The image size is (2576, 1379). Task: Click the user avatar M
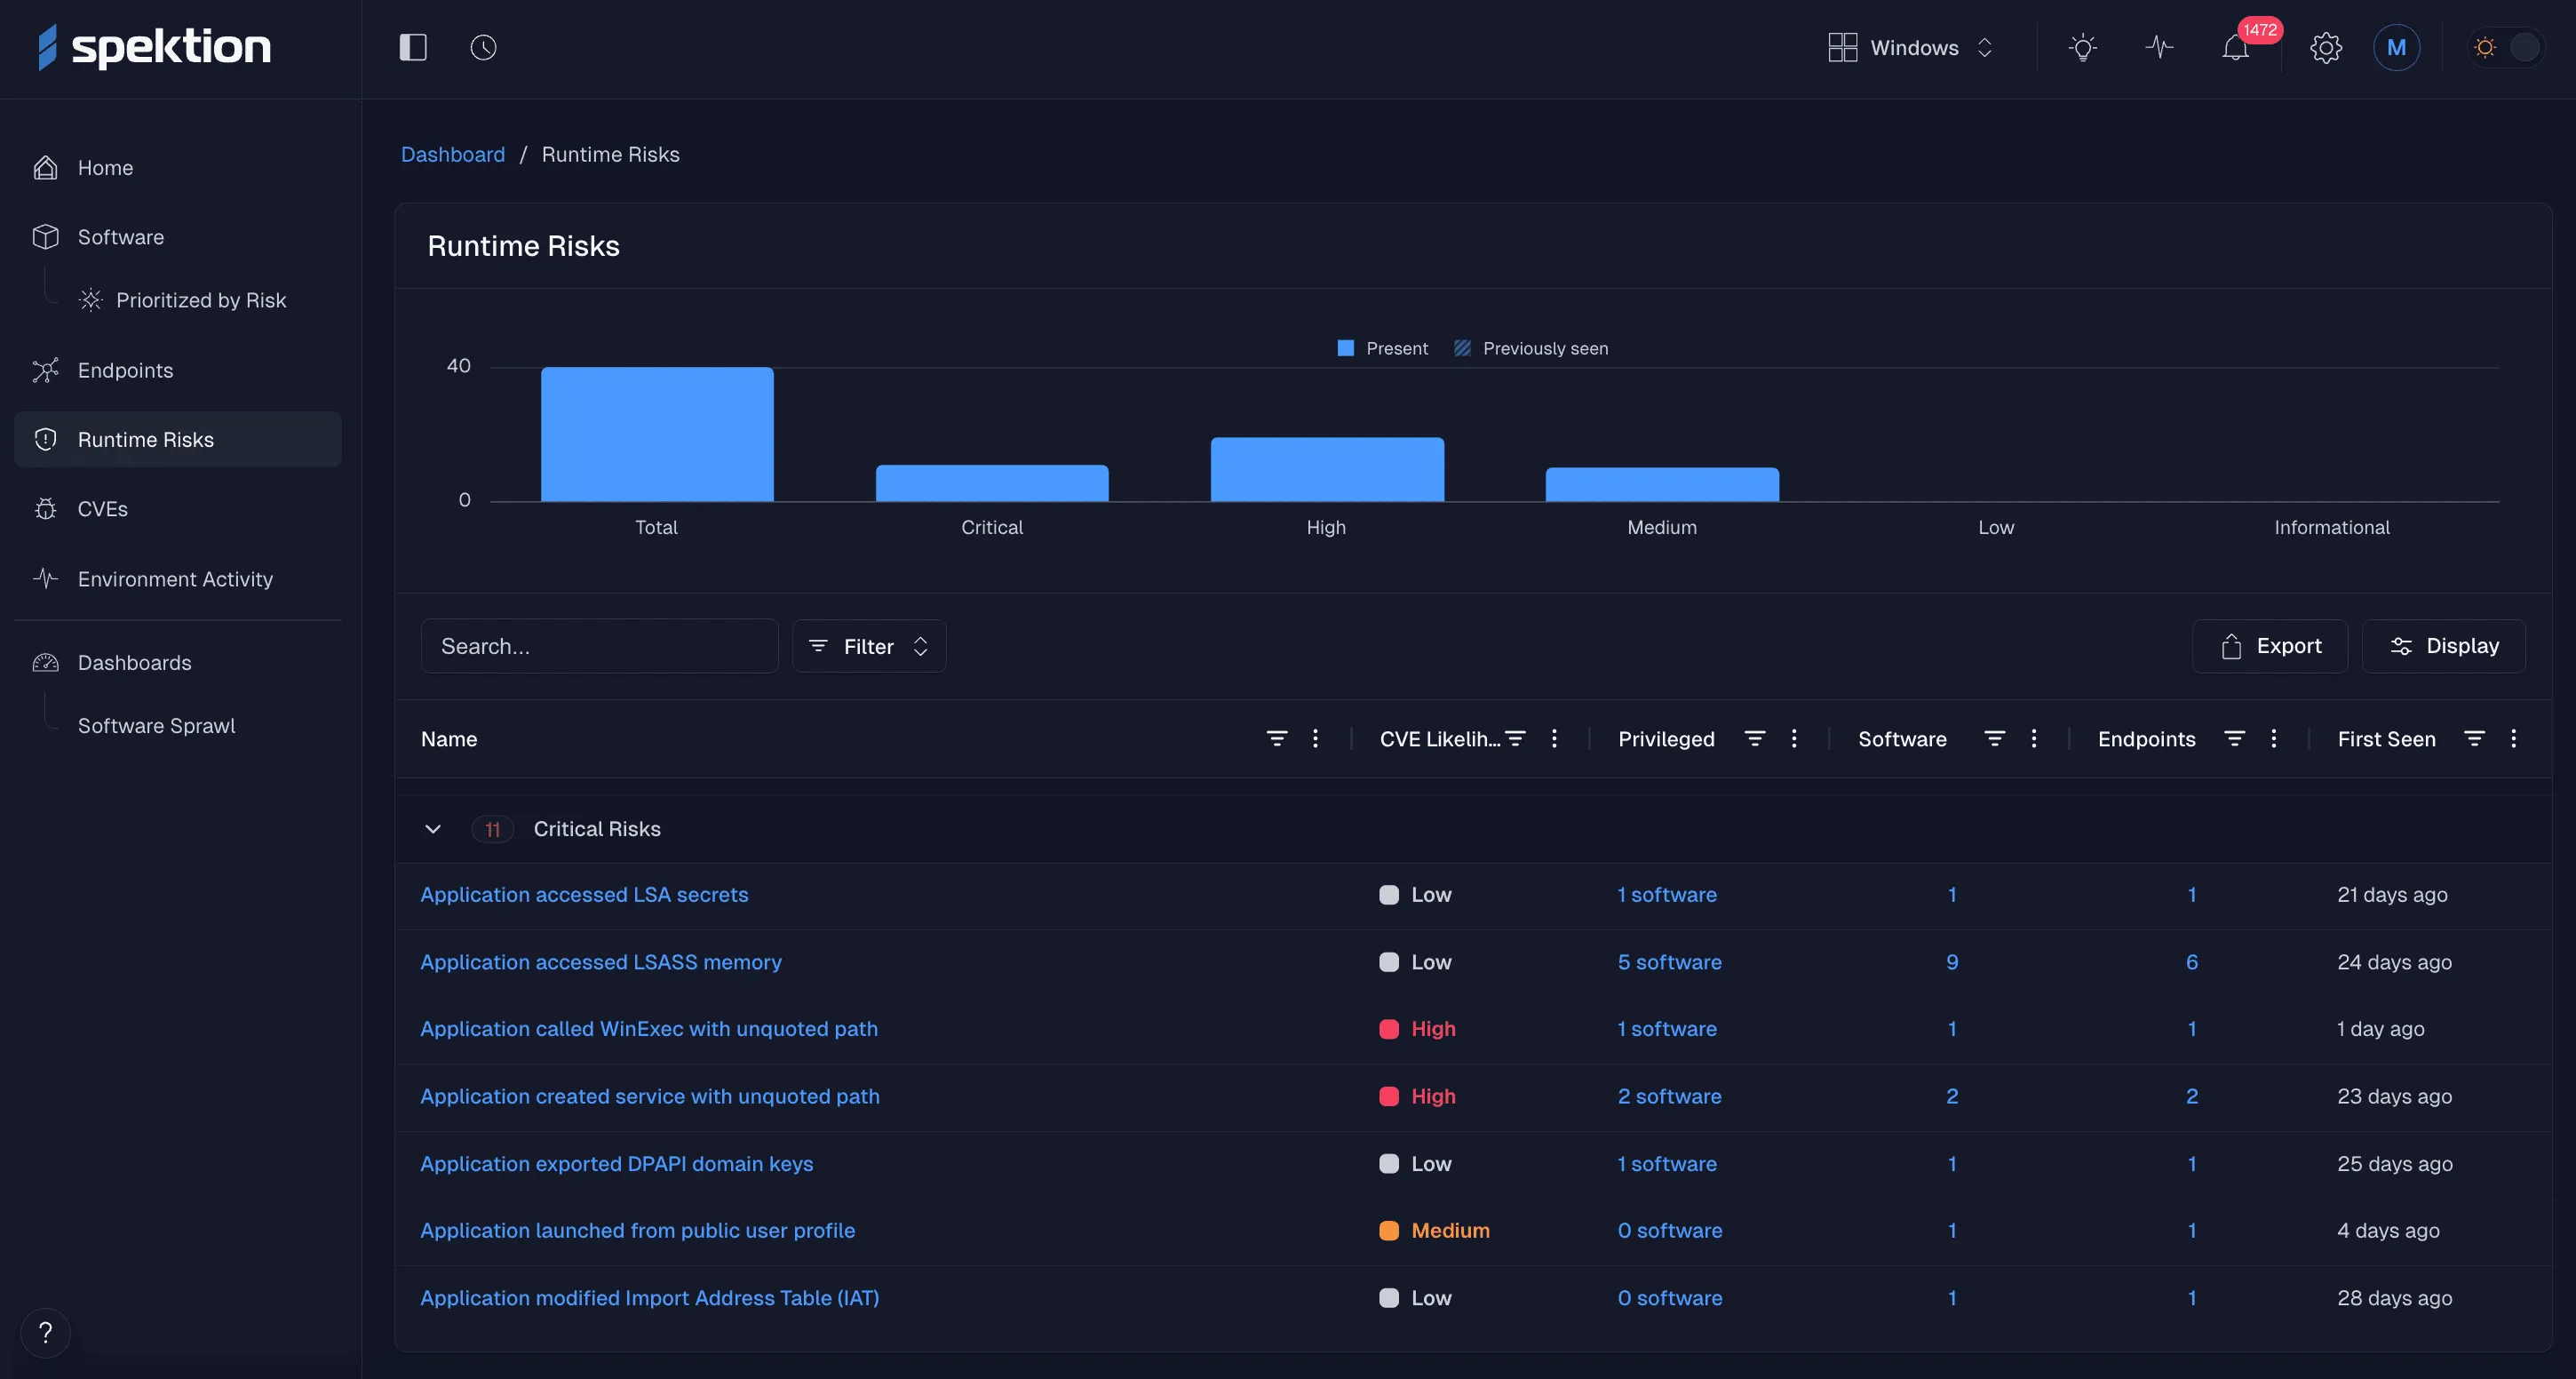2396,47
